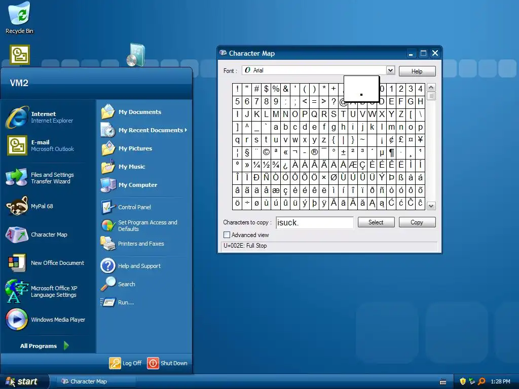Open the Outlook shortcut icon on the desktop

point(20,55)
